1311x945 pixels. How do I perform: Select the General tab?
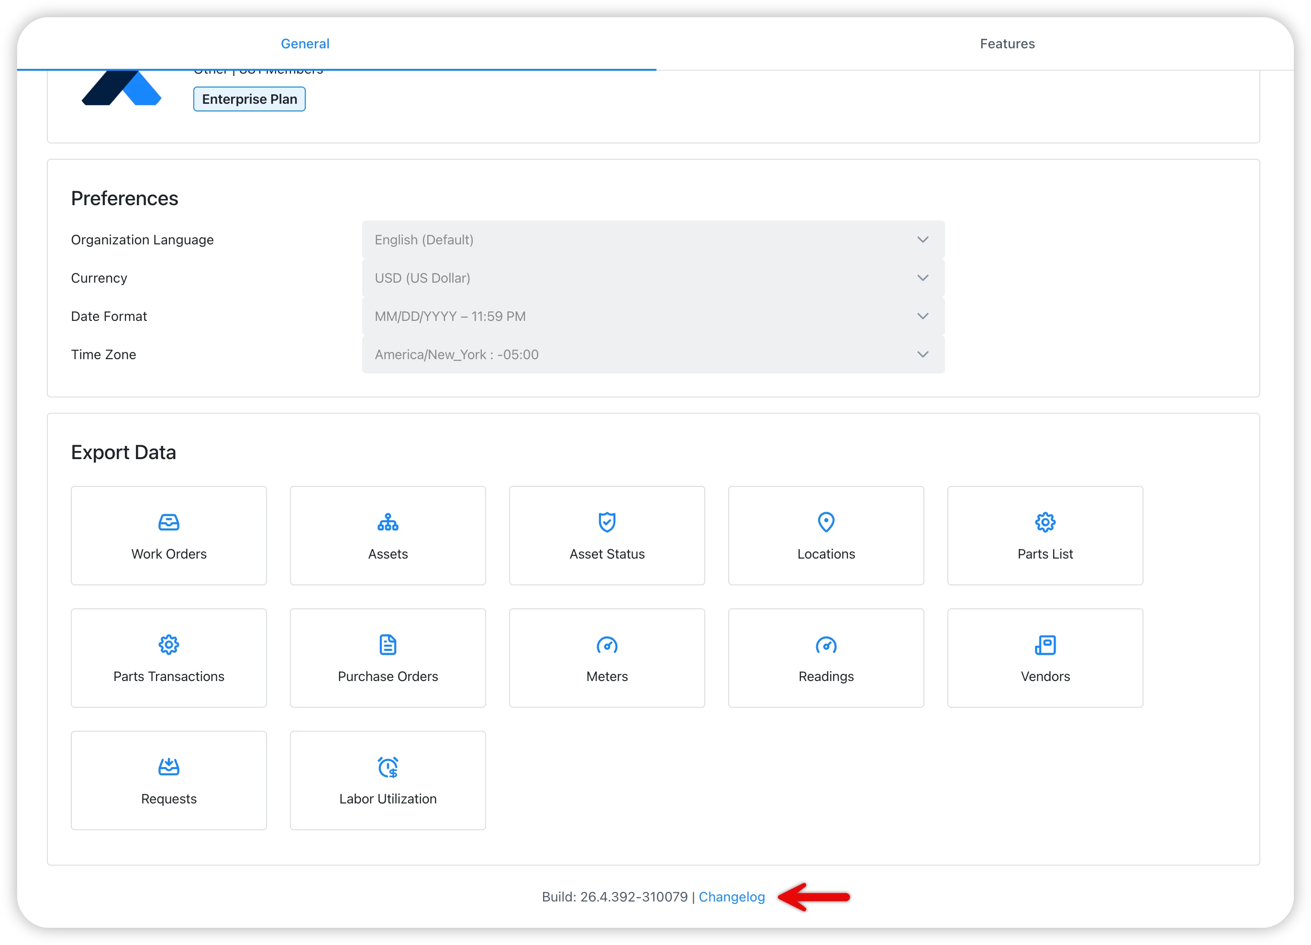pos(305,44)
